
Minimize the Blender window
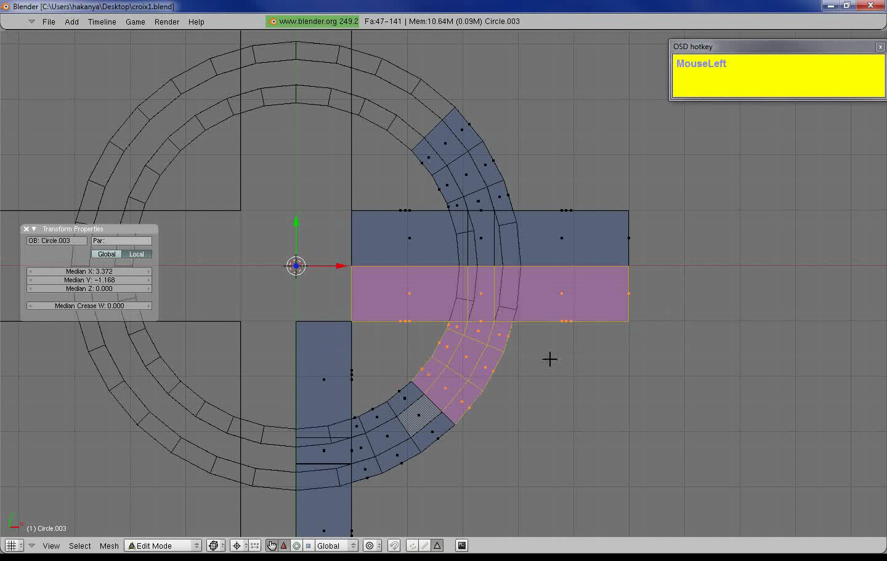click(831, 6)
